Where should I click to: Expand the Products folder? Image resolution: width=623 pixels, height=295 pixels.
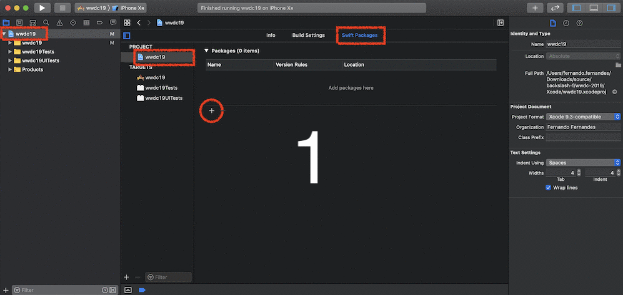(11, 69)
